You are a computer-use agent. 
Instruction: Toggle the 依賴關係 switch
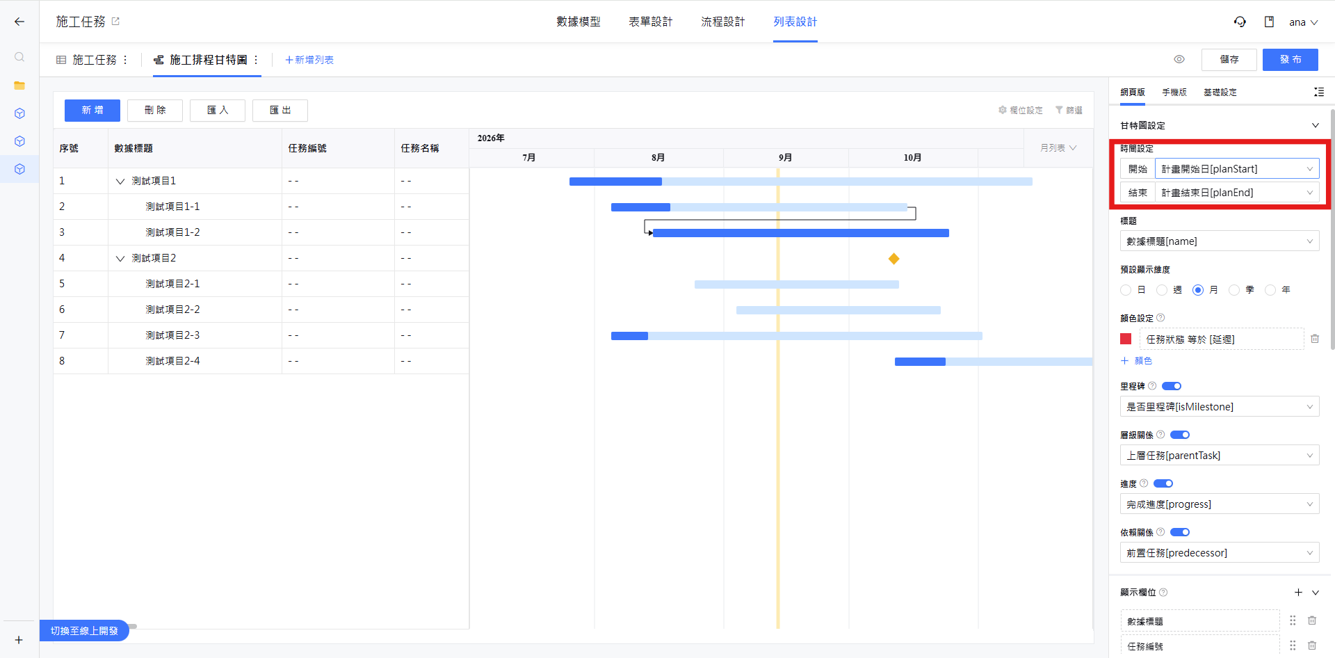click(x=1180, y=532)
